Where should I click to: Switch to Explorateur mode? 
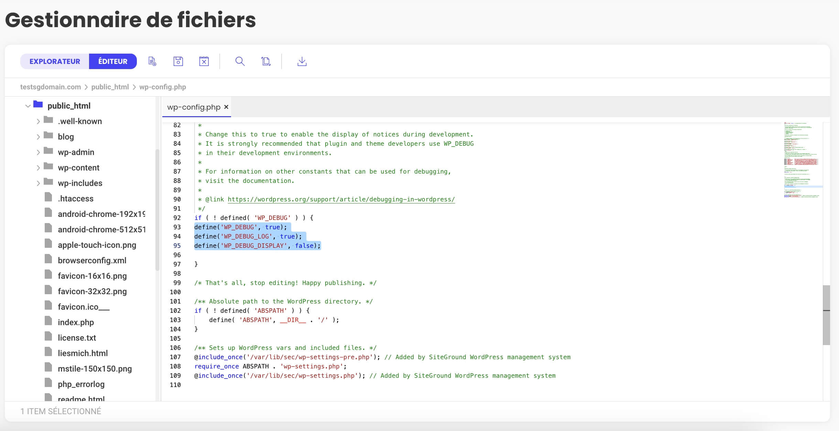tap(55, 61)
